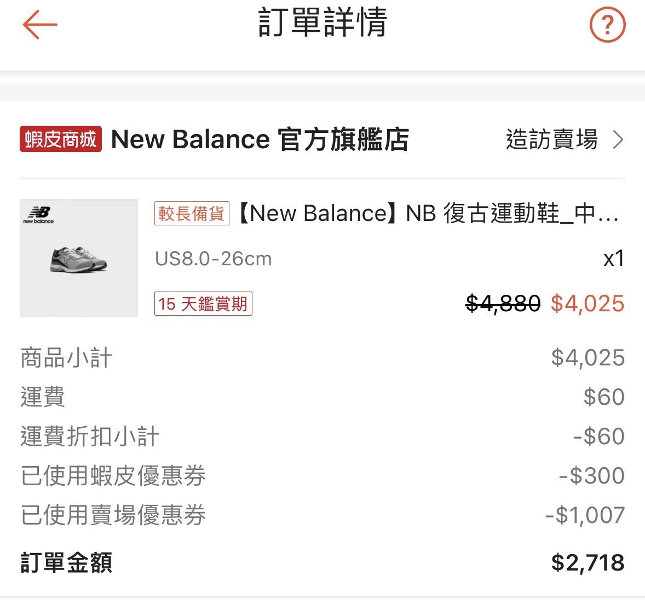Open New Balance 官方旗艦店 shop name
Image resolution: width=645 pixels, height=605 pixels.
(x=260, y=139)
